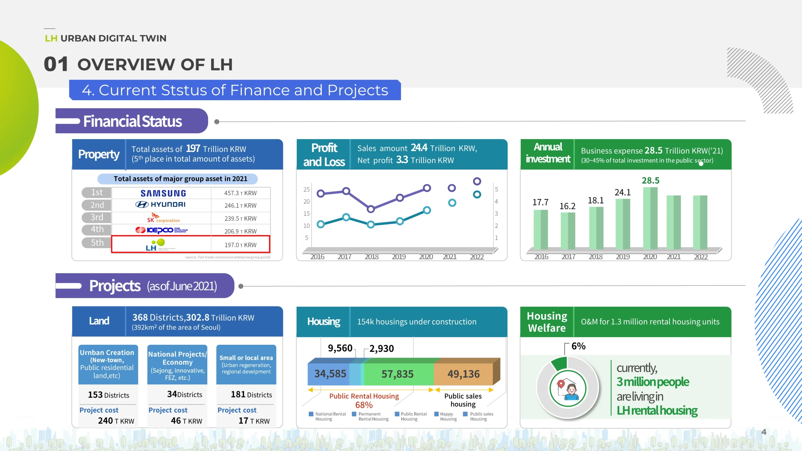Select the '246.1 T KRW' value cell
This screenshot has height=451, width=802.
[241, 206]
